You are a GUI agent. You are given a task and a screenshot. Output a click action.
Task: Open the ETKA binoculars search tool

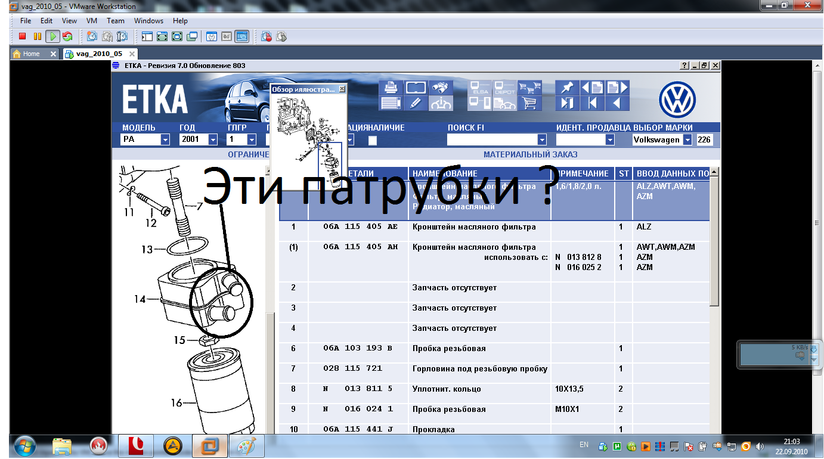[441, 88]
